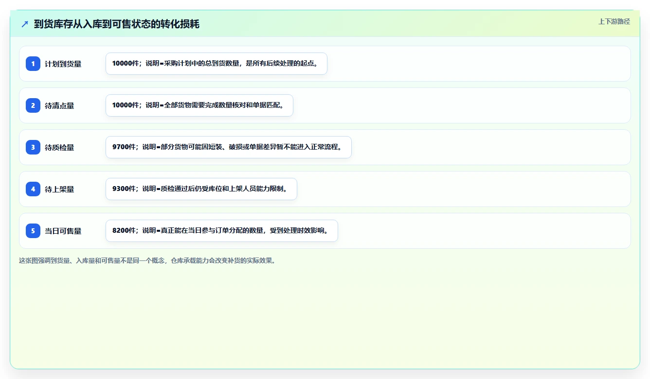Click the 计划到货量 label
The height and width of the screenshot is (379, 650).
(x=63, y=64)
